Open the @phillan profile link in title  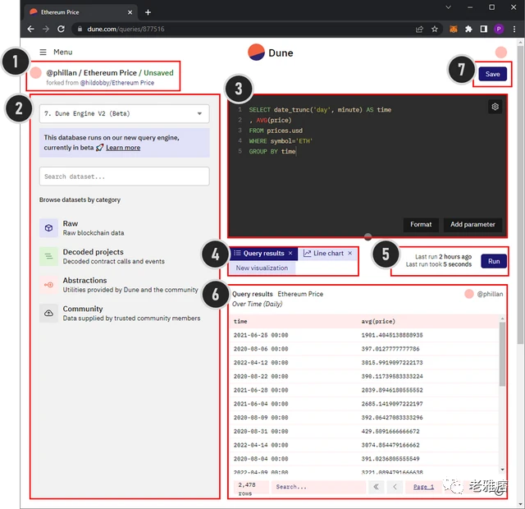(62, 73)
